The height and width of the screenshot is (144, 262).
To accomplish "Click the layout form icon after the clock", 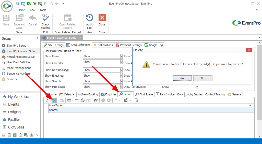I will point(88,100).
